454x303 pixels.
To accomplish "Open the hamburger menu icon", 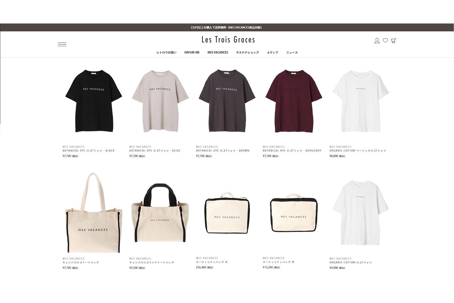I will click(62, 44).
